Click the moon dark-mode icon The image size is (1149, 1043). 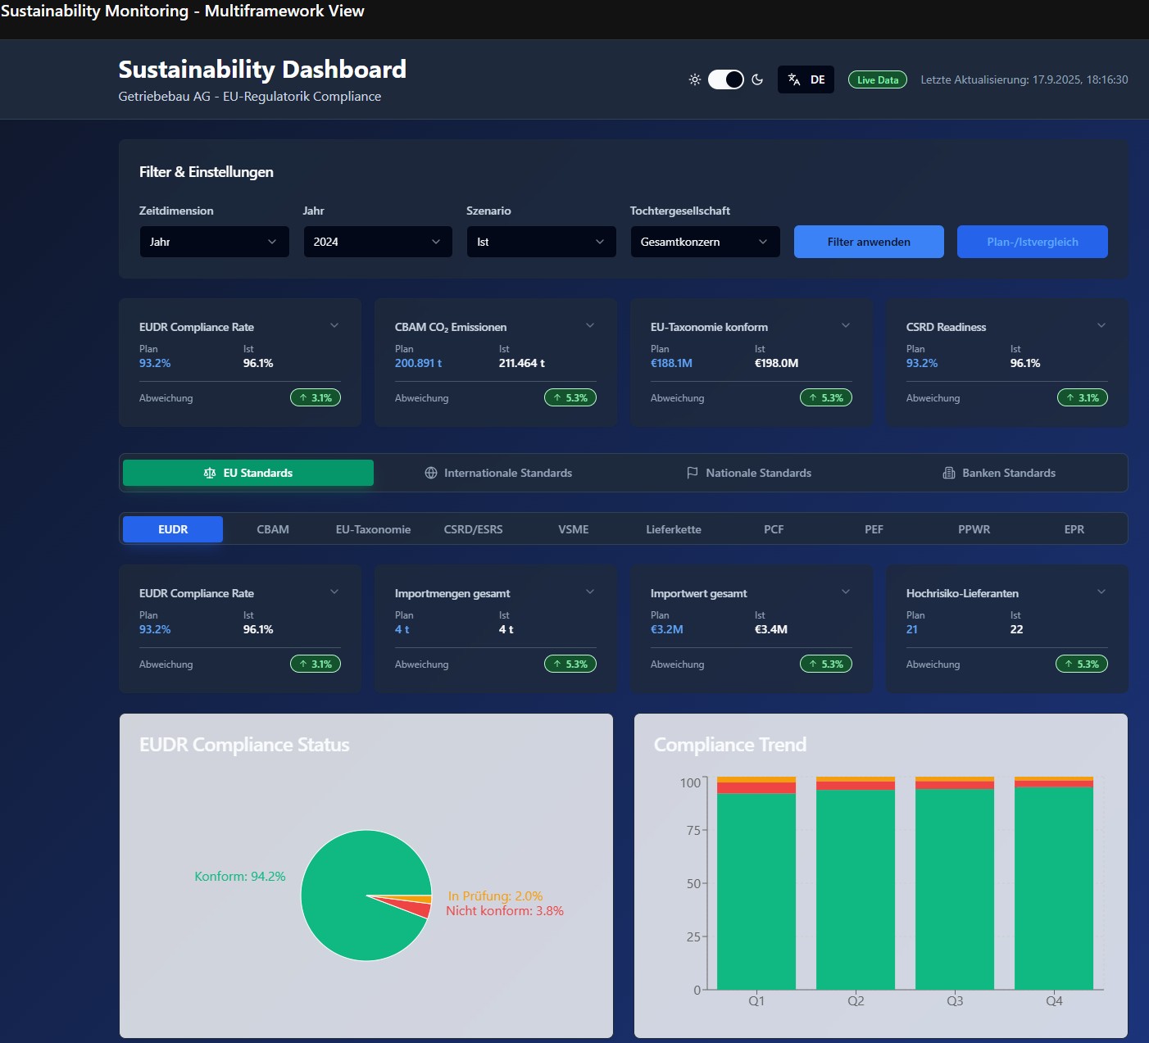757,79
